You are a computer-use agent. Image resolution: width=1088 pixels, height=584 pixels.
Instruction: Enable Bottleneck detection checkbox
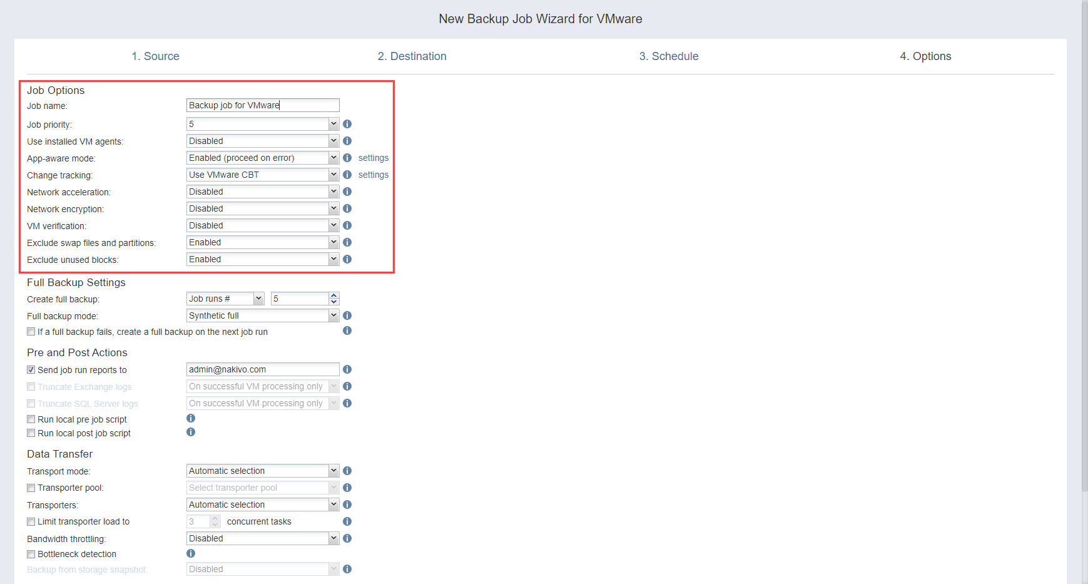(x=31, y=554)
